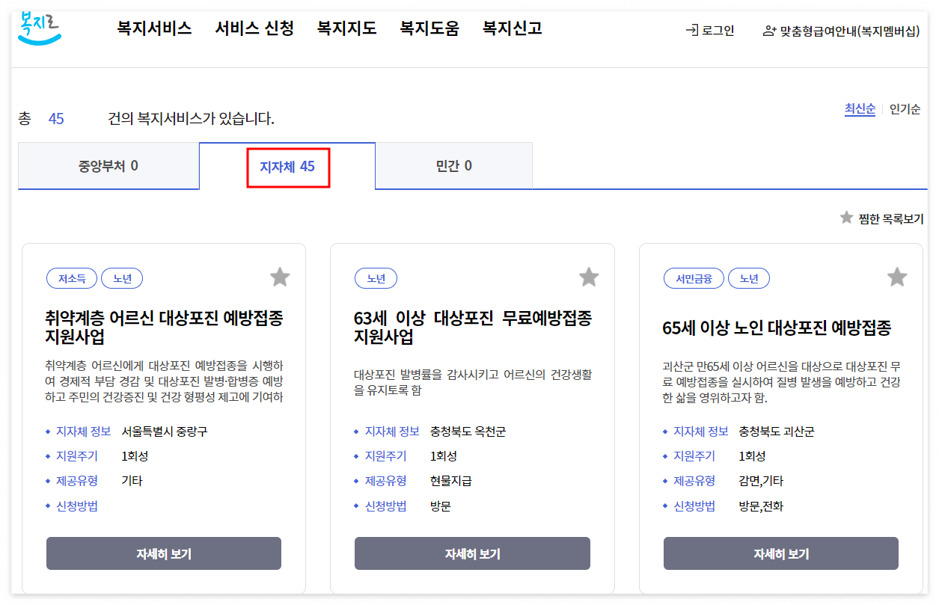The height and width of the screenshot is (605, 939).
Task: Click the text 서울특별시 중랑구
Action: point(165,432)
